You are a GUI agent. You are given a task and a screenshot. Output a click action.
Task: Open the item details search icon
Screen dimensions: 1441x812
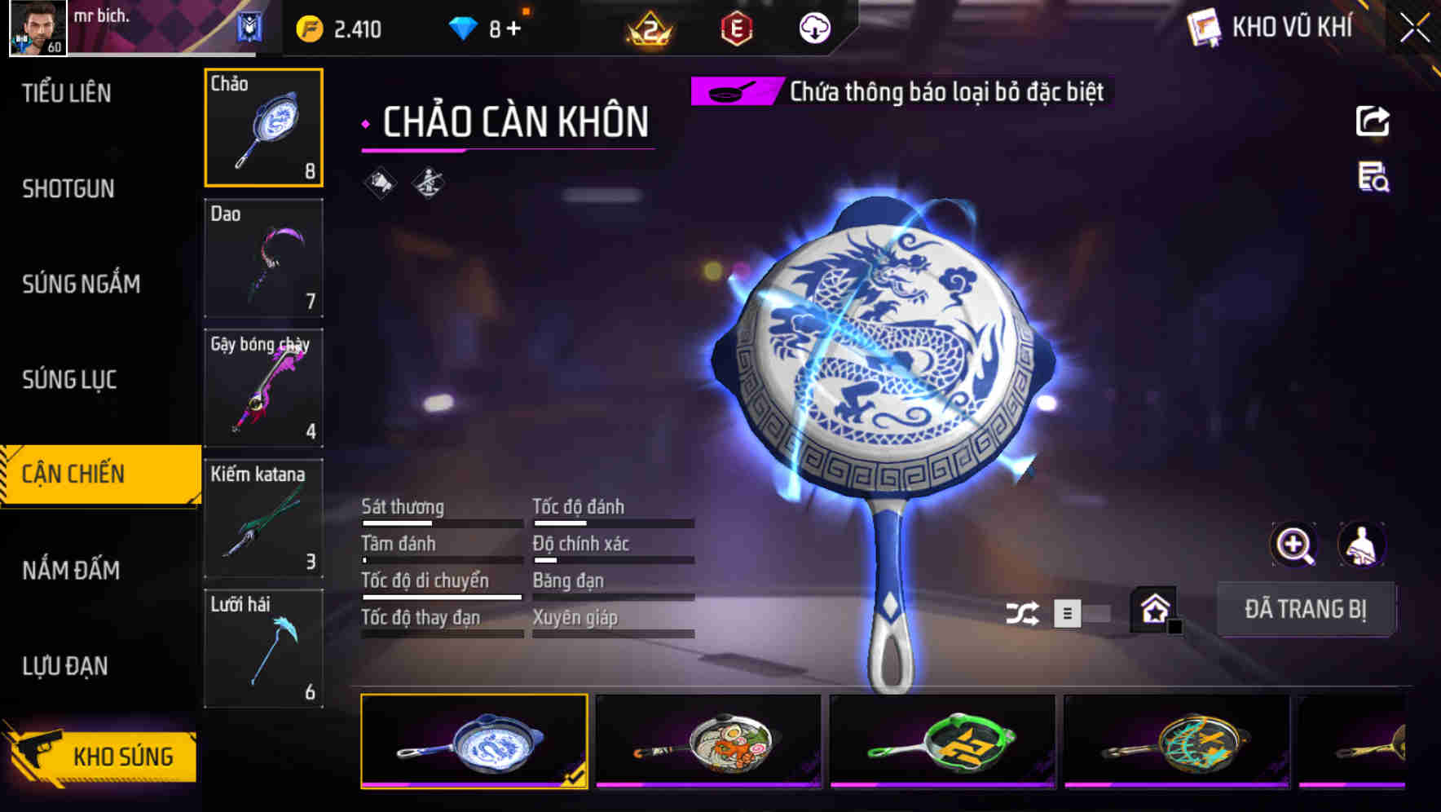click(x=1373, y=177)
